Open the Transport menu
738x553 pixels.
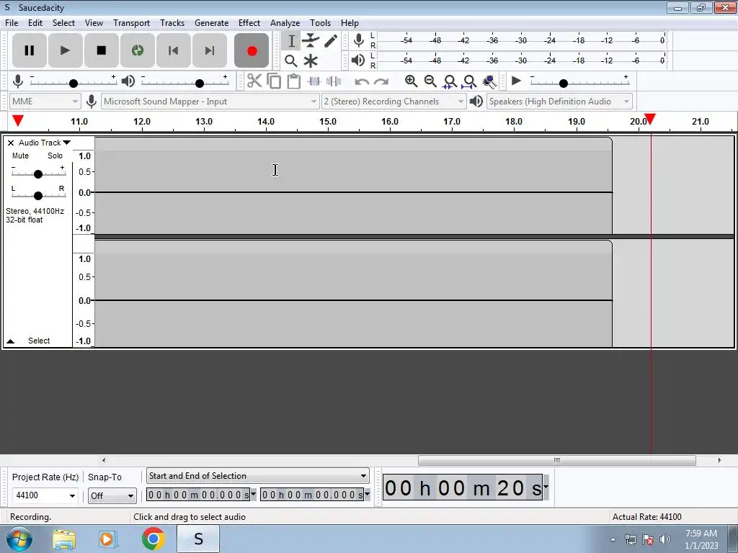tap(131, 22)
